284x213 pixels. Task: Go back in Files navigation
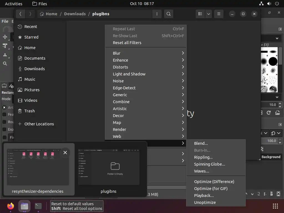click(21, 14)
